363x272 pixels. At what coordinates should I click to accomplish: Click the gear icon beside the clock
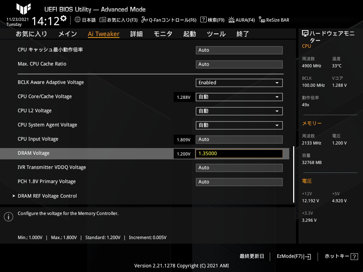tap(63, 18)
